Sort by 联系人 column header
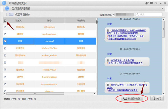This screenshot has height=109, width=168. pyautogui.click(x=18, y=21)
